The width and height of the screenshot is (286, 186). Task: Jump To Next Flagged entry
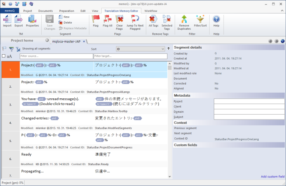tap(135, 22)
